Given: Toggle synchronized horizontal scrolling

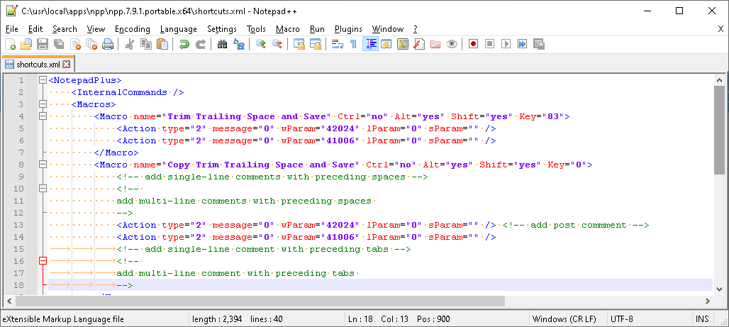Looking at the screenshot, I should coord(316,44).
